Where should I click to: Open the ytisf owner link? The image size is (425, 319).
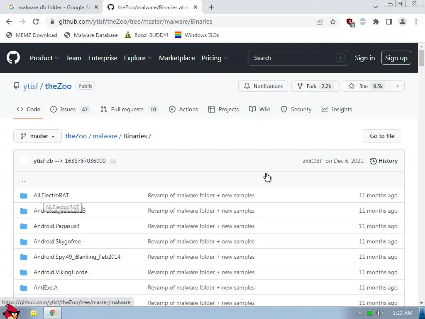[x=31, y=86]
